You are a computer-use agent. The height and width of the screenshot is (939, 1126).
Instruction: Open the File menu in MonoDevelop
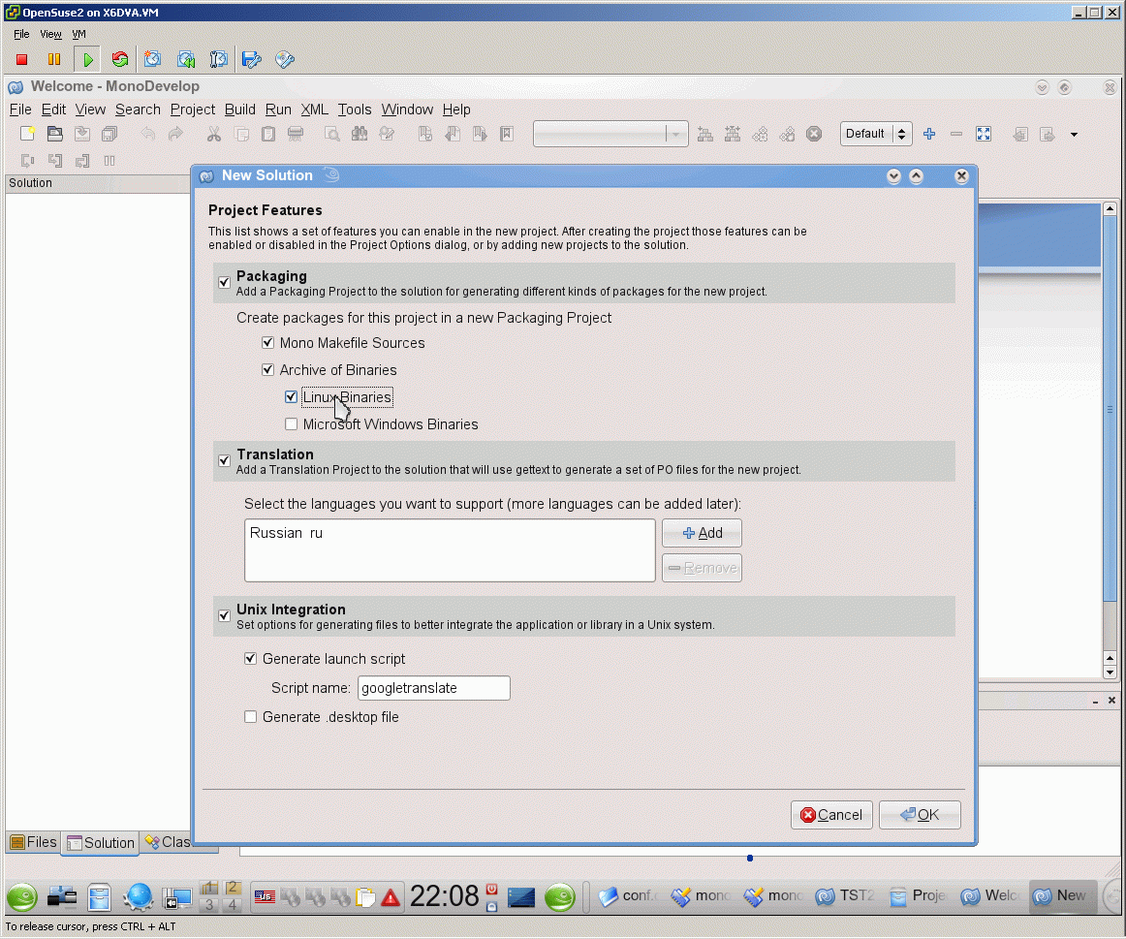(x=20, y=110)
